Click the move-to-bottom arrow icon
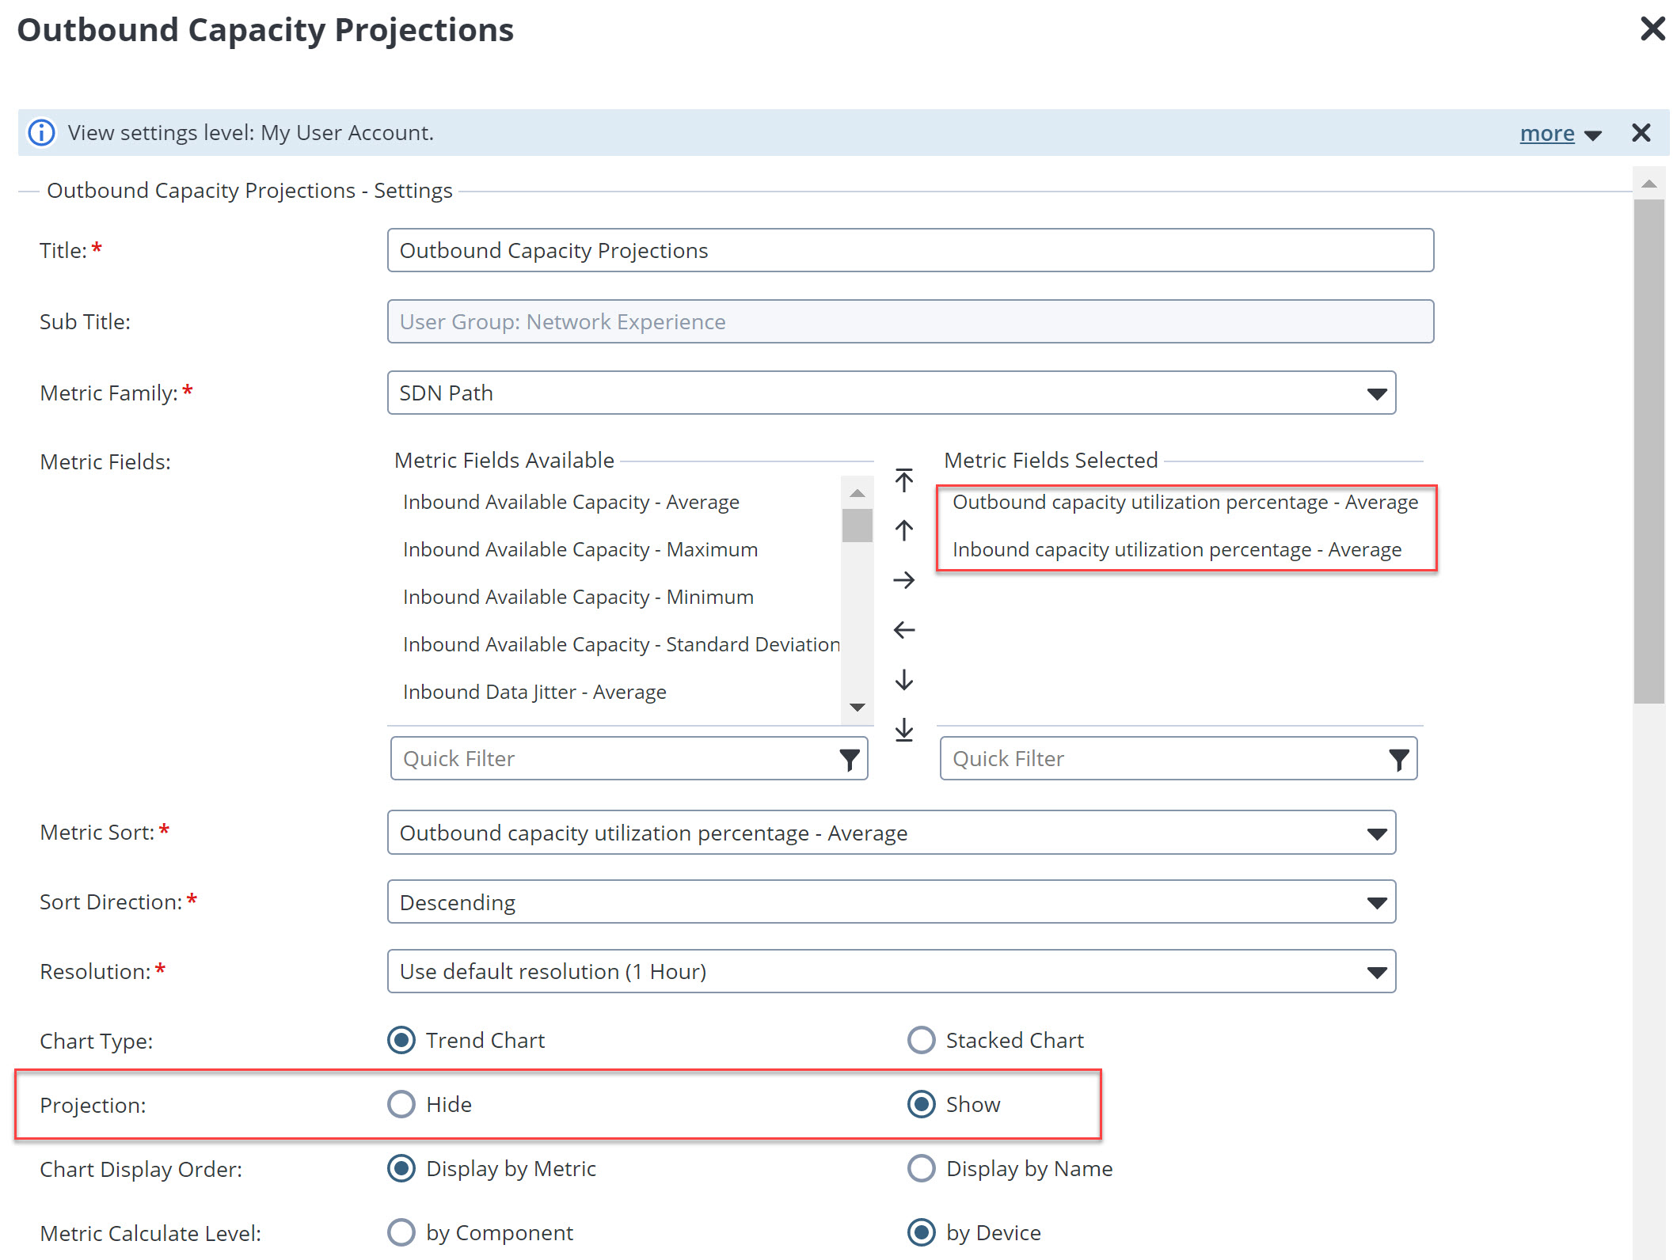 point(903,730)
